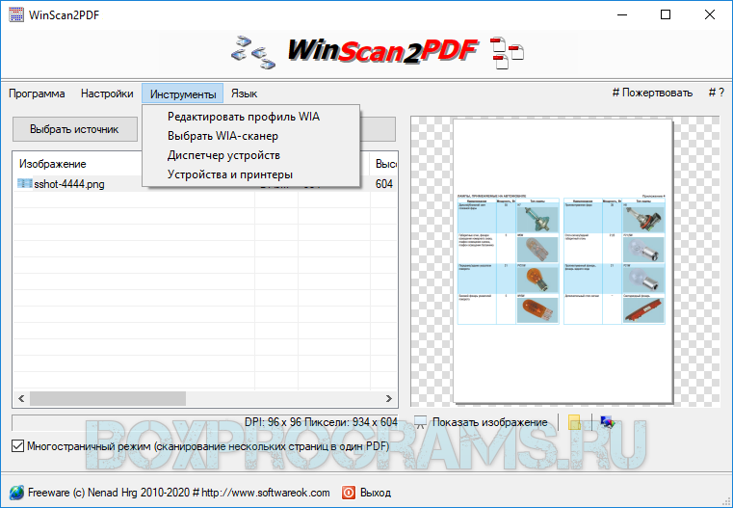Open the # ? help menu
This screenshot has width=733, height=508.
(717, 93)
